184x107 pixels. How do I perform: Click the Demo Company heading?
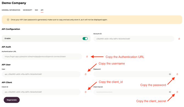[x=14, y=3]
